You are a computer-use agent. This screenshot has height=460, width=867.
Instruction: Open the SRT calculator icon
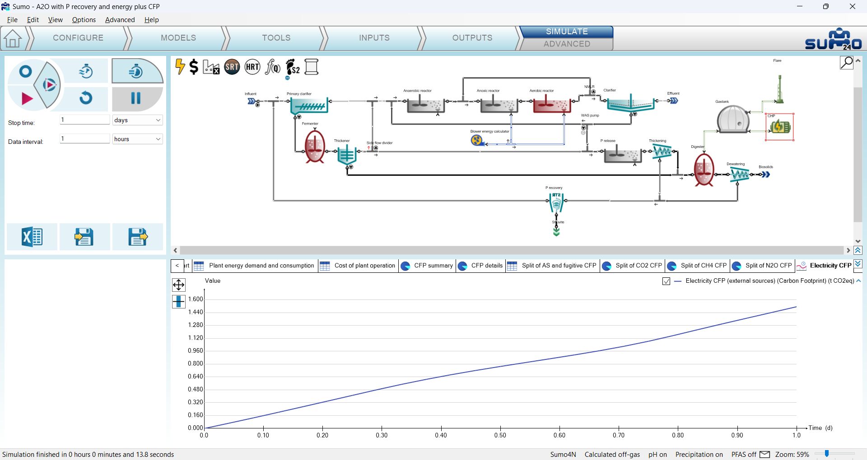point(232,67)
